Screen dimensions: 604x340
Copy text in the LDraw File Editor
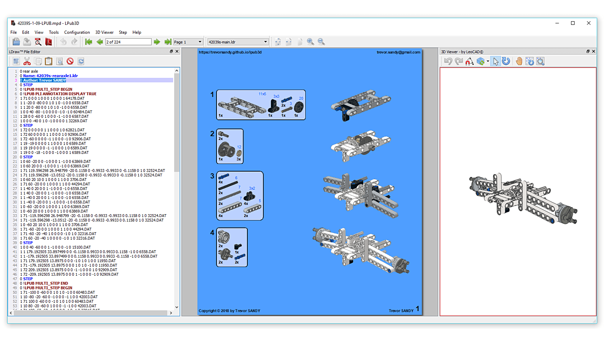point(38,61)
